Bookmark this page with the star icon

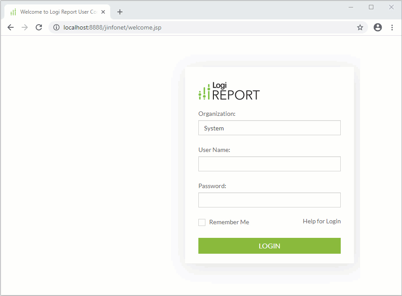click(x=360, y=27)
